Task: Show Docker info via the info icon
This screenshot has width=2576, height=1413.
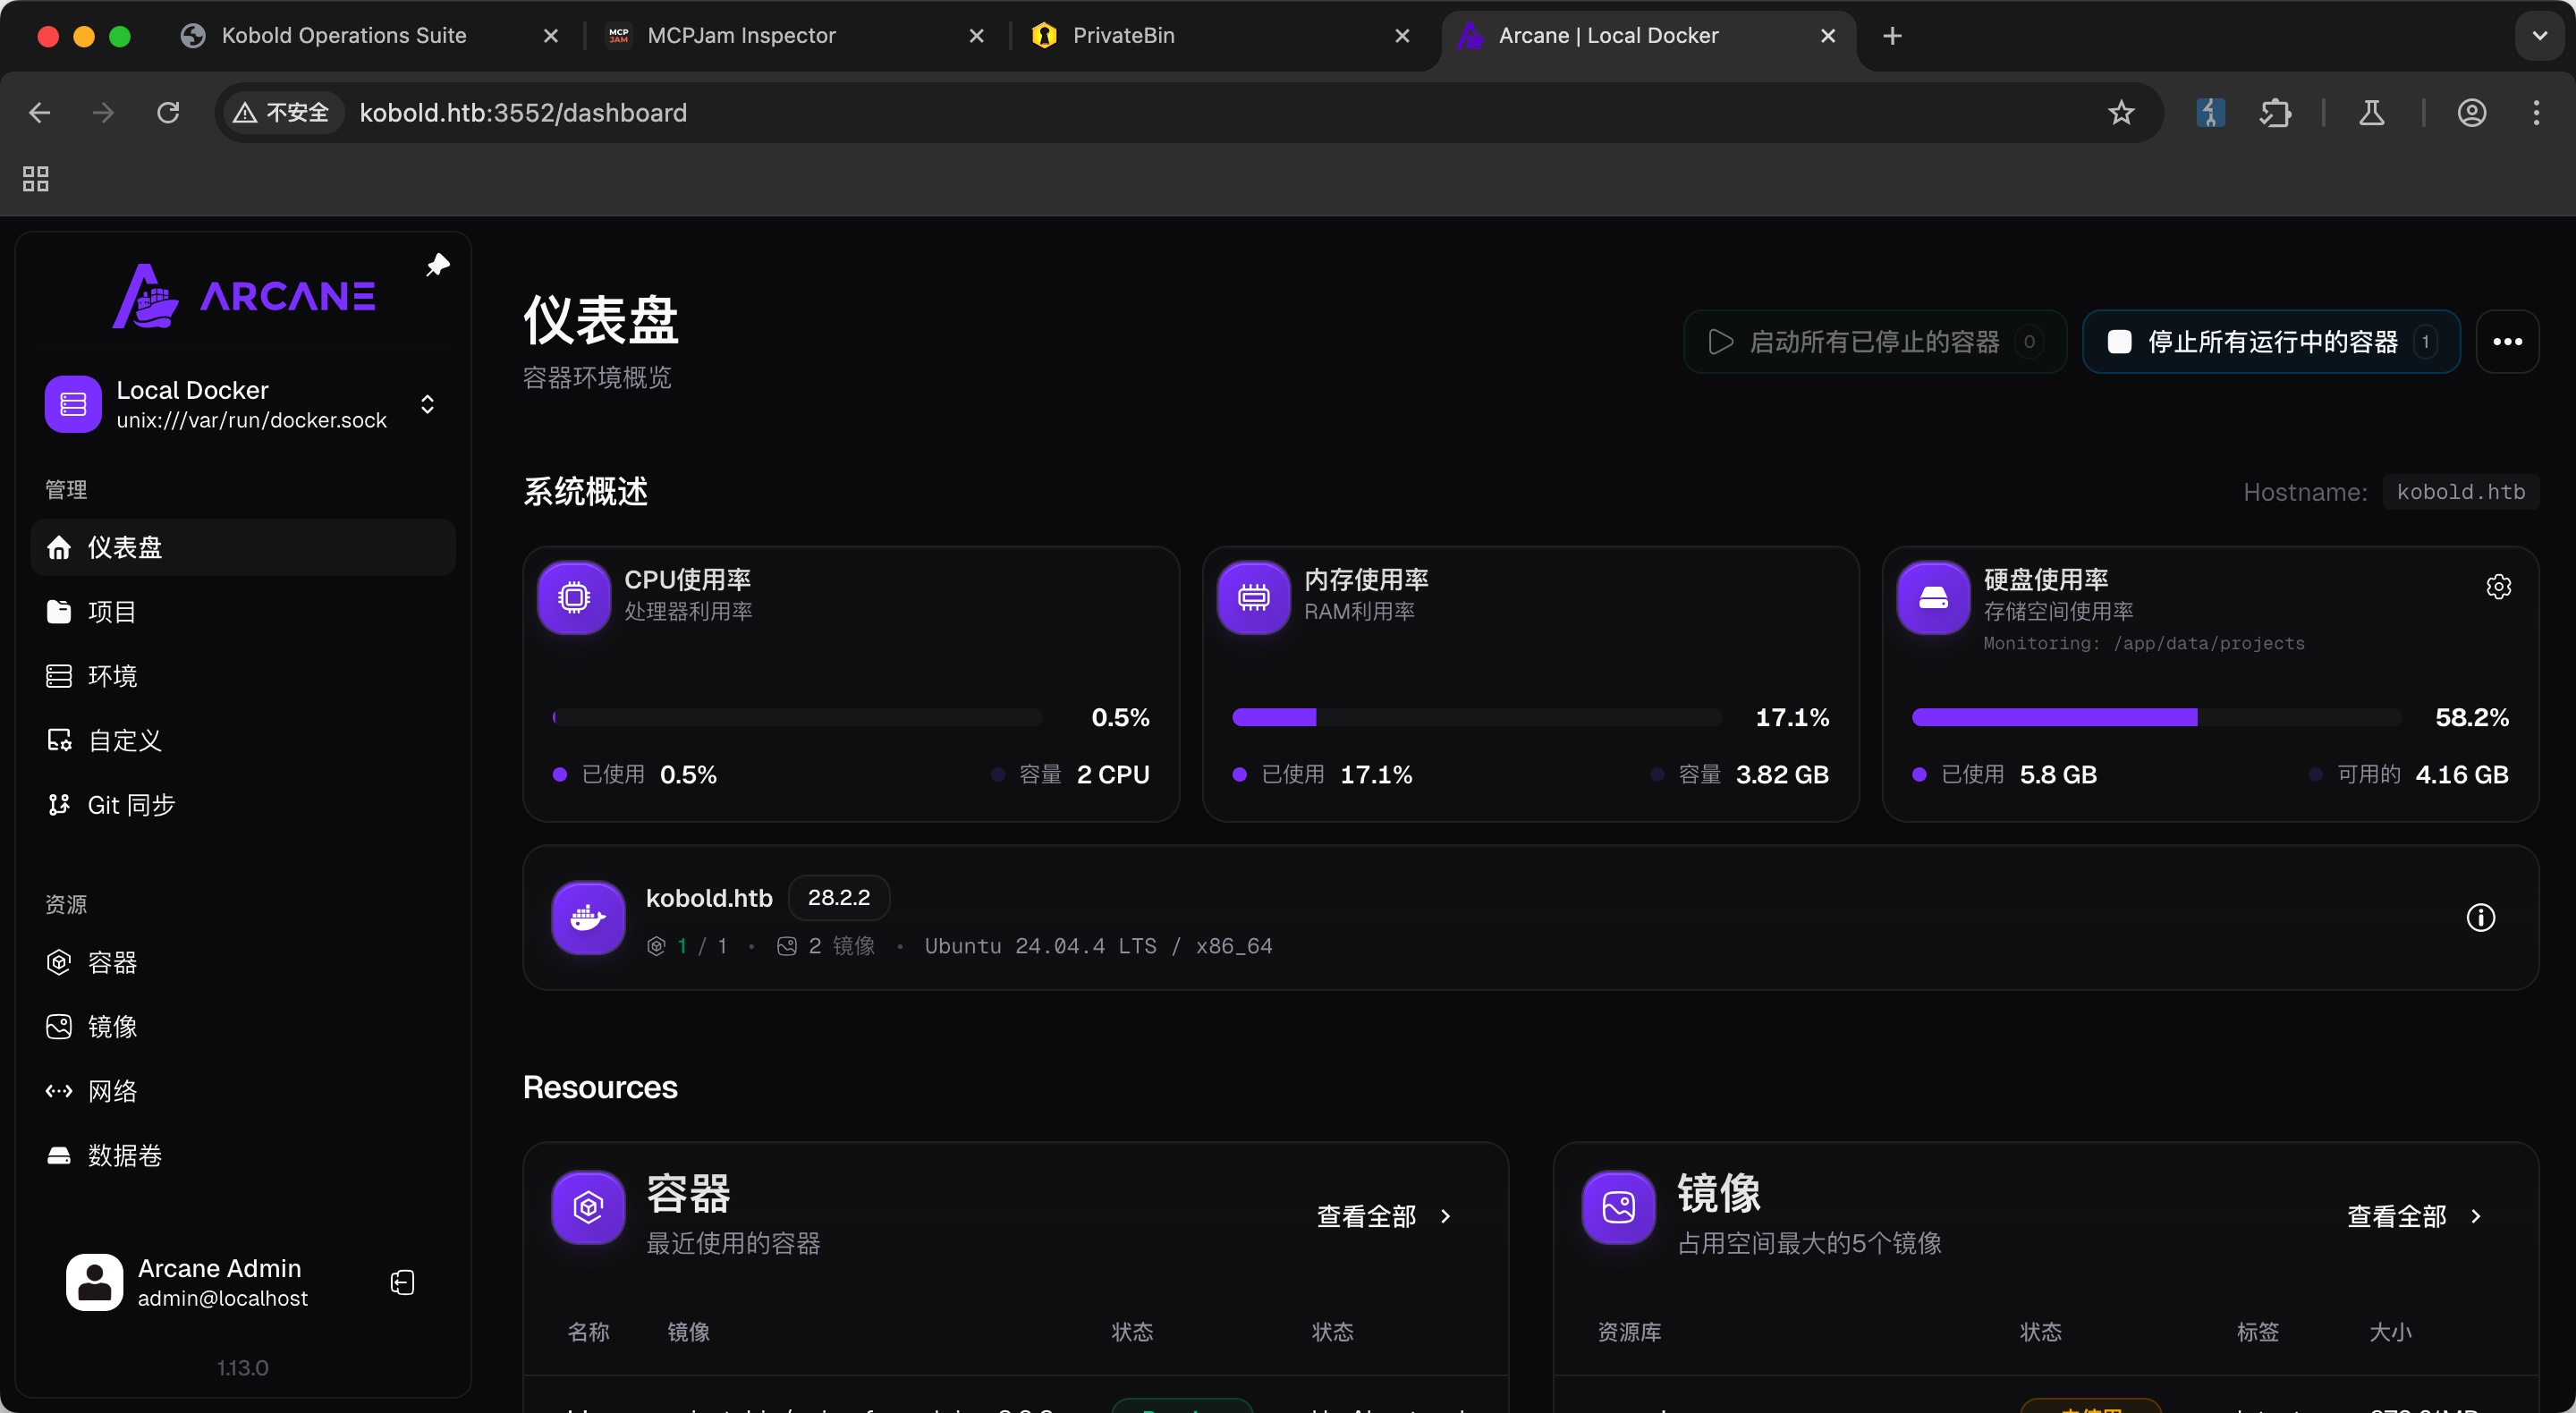Action: [2481, 917]
